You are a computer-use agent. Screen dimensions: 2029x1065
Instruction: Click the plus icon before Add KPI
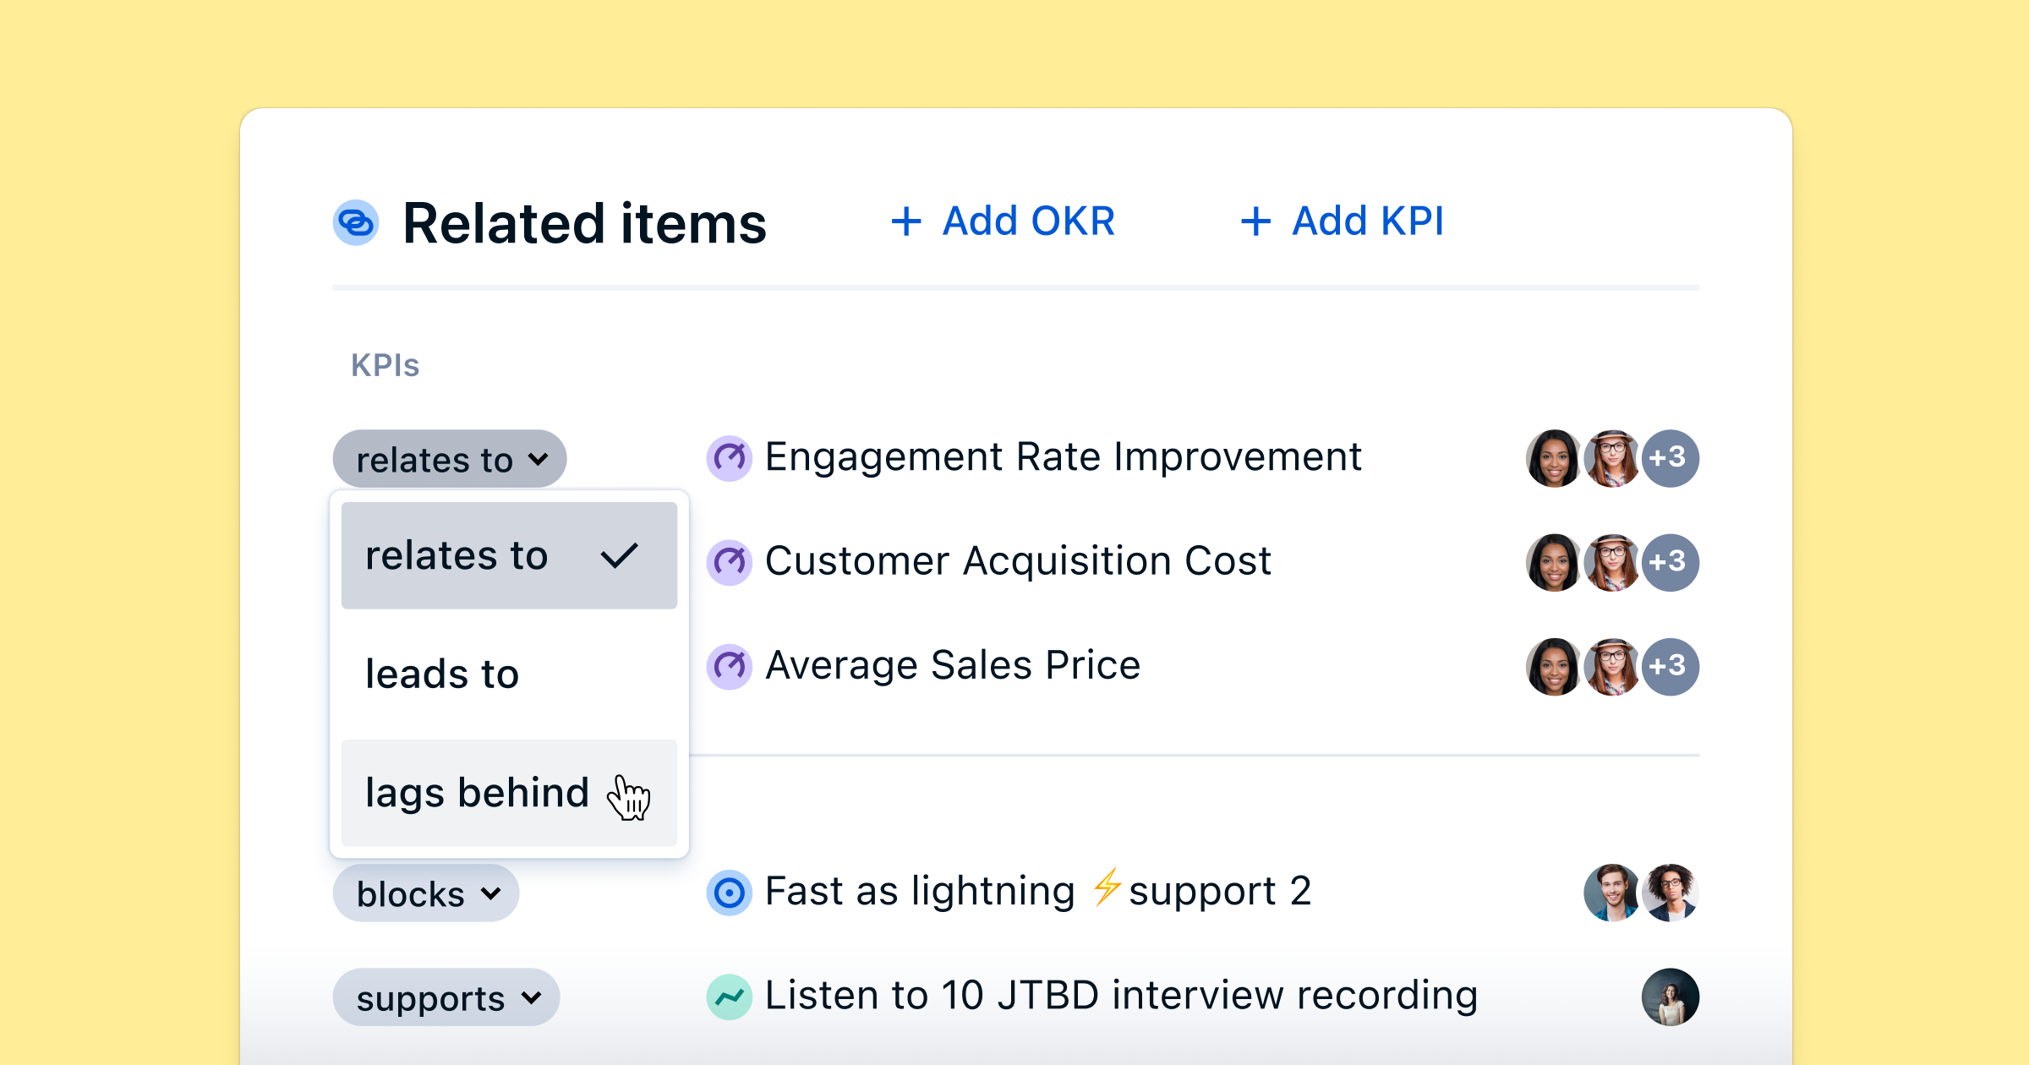point(1254,221)
